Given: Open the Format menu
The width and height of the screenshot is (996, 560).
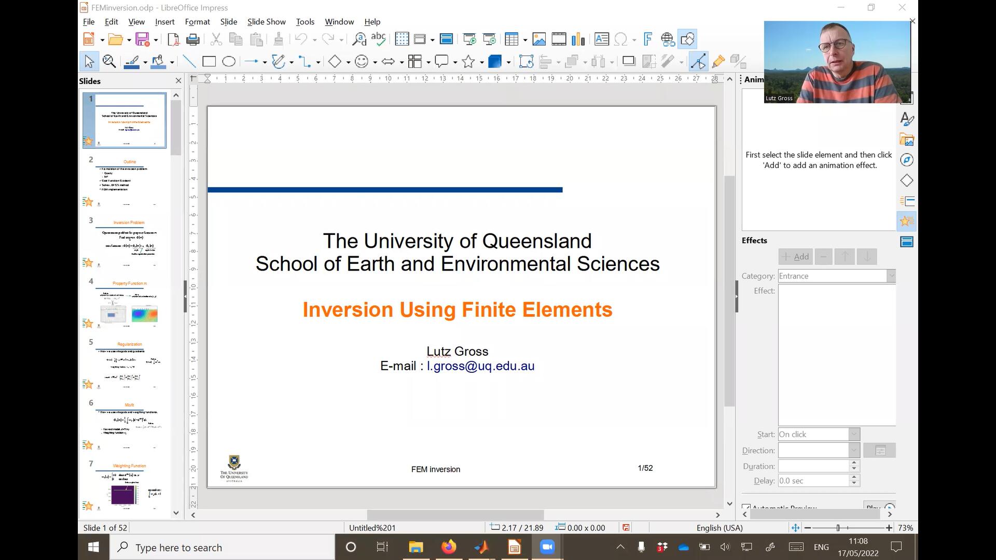Looking at the screenshot, I should pos(197,22).
